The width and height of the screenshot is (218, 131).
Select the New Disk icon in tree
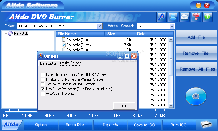coord(10,33)
